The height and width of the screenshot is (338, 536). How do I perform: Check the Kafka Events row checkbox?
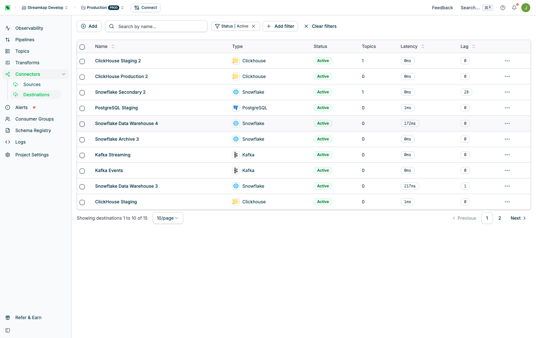82,171
